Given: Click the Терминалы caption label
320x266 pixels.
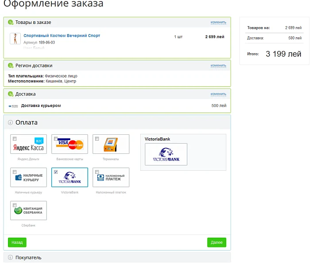Looking at the screenshot, I should tap(111, 159).
